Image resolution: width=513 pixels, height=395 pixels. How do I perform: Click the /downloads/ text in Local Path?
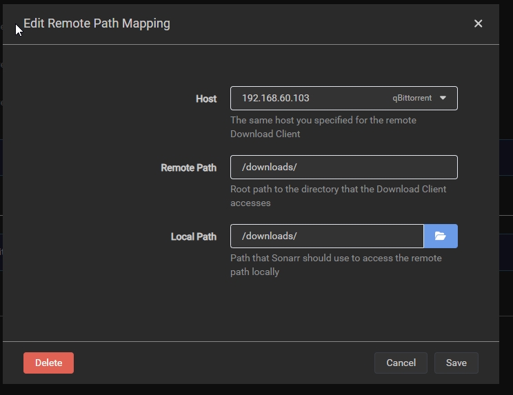click(269, 236)
